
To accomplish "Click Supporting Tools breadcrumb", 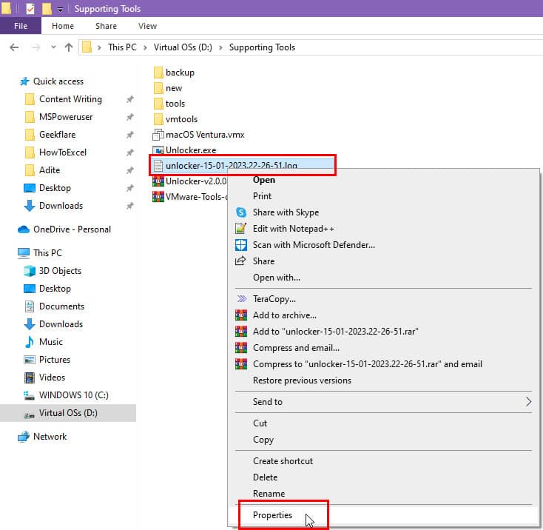I will coord(262,47).
